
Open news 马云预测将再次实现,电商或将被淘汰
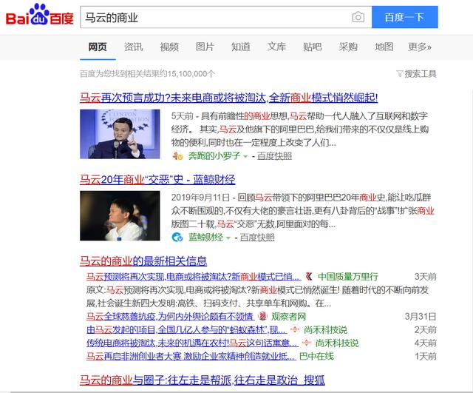coord(194,277)
